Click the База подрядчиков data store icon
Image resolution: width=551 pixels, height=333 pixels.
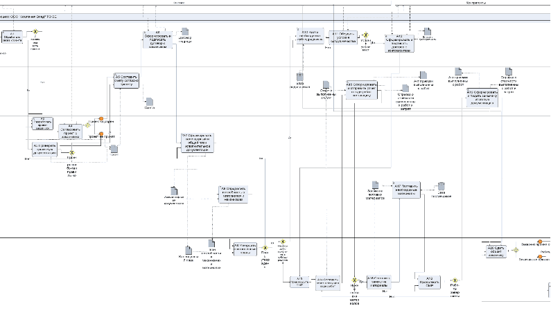pyautogui.click(x=300, y=77)
